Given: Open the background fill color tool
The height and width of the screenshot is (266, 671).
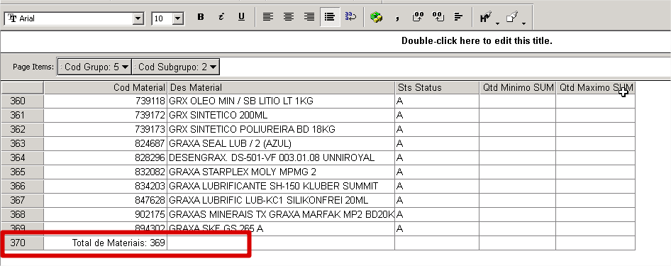Looking at the screenshot, I should click(x=512, y=17).
